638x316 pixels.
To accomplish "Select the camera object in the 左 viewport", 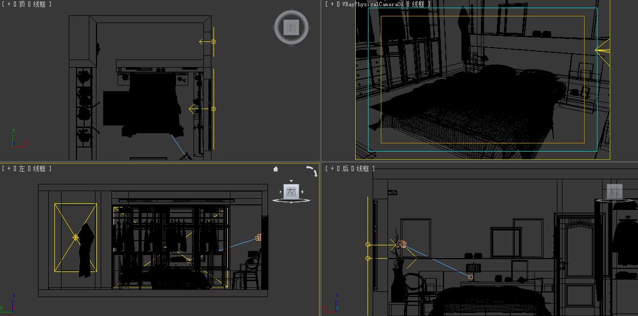I will tap(259, 238).
